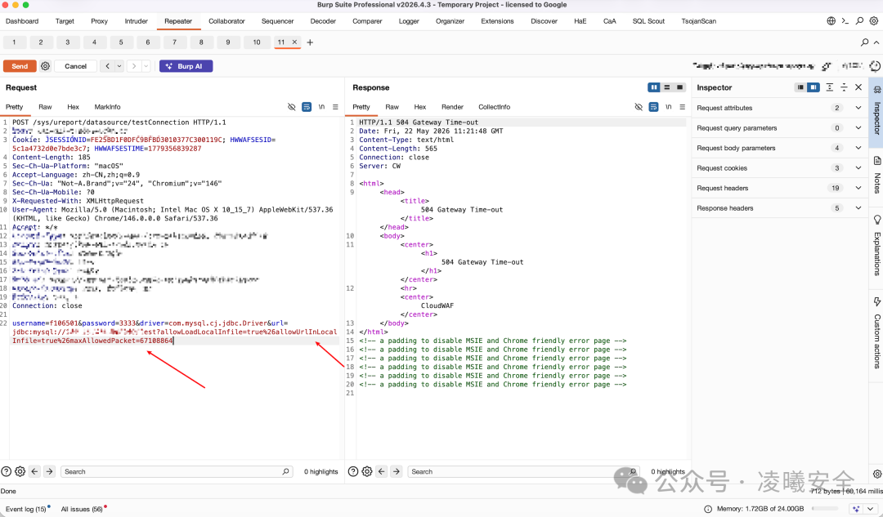
Task: Jump to the previous match in the Request search
Action: pyautogui.click(x=35, y=471)
